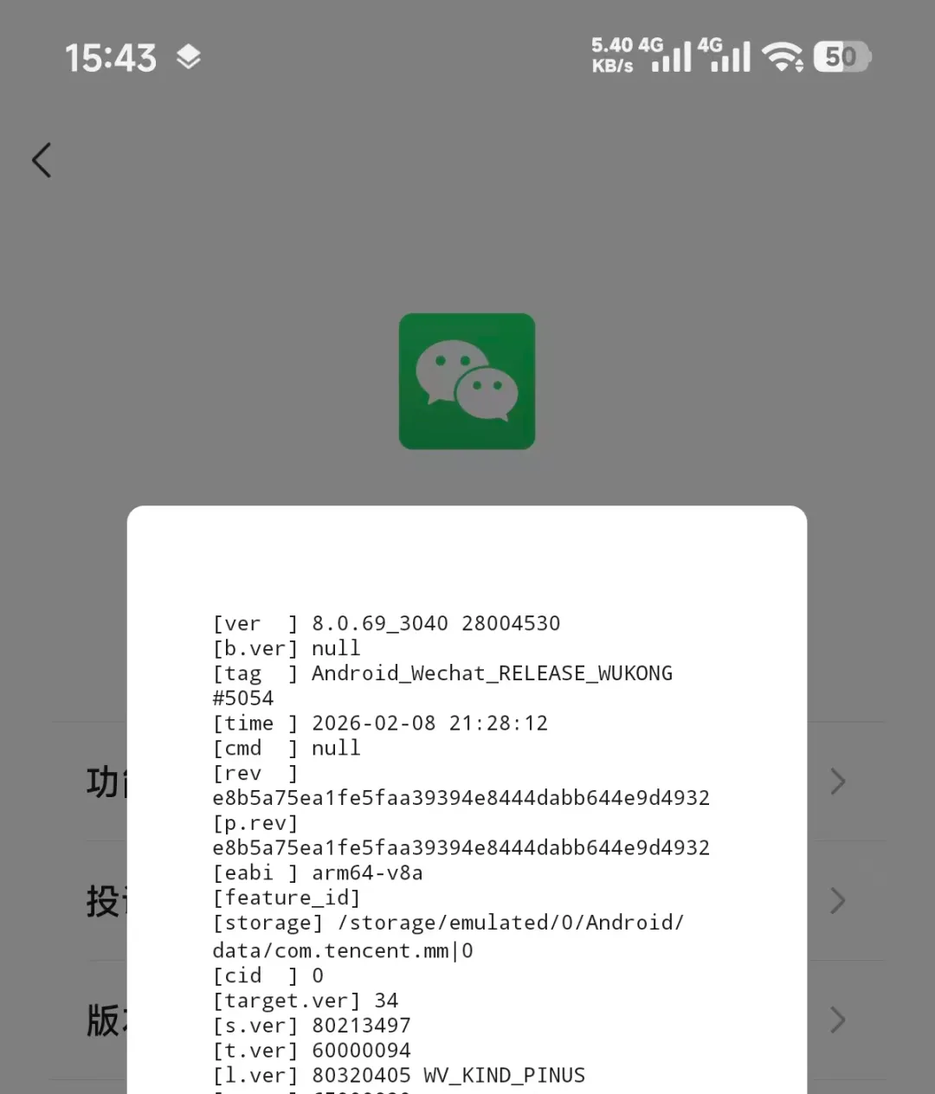Tap the battery indicator showing 50
The height and width of the screenshot is (1094, 935).
tap(841, 57)
